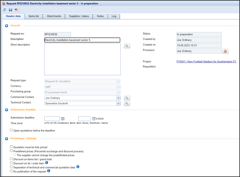Open the Suppliers / status tab
The width and height of the screenshot is (240, 177).
tap(79, 16)
